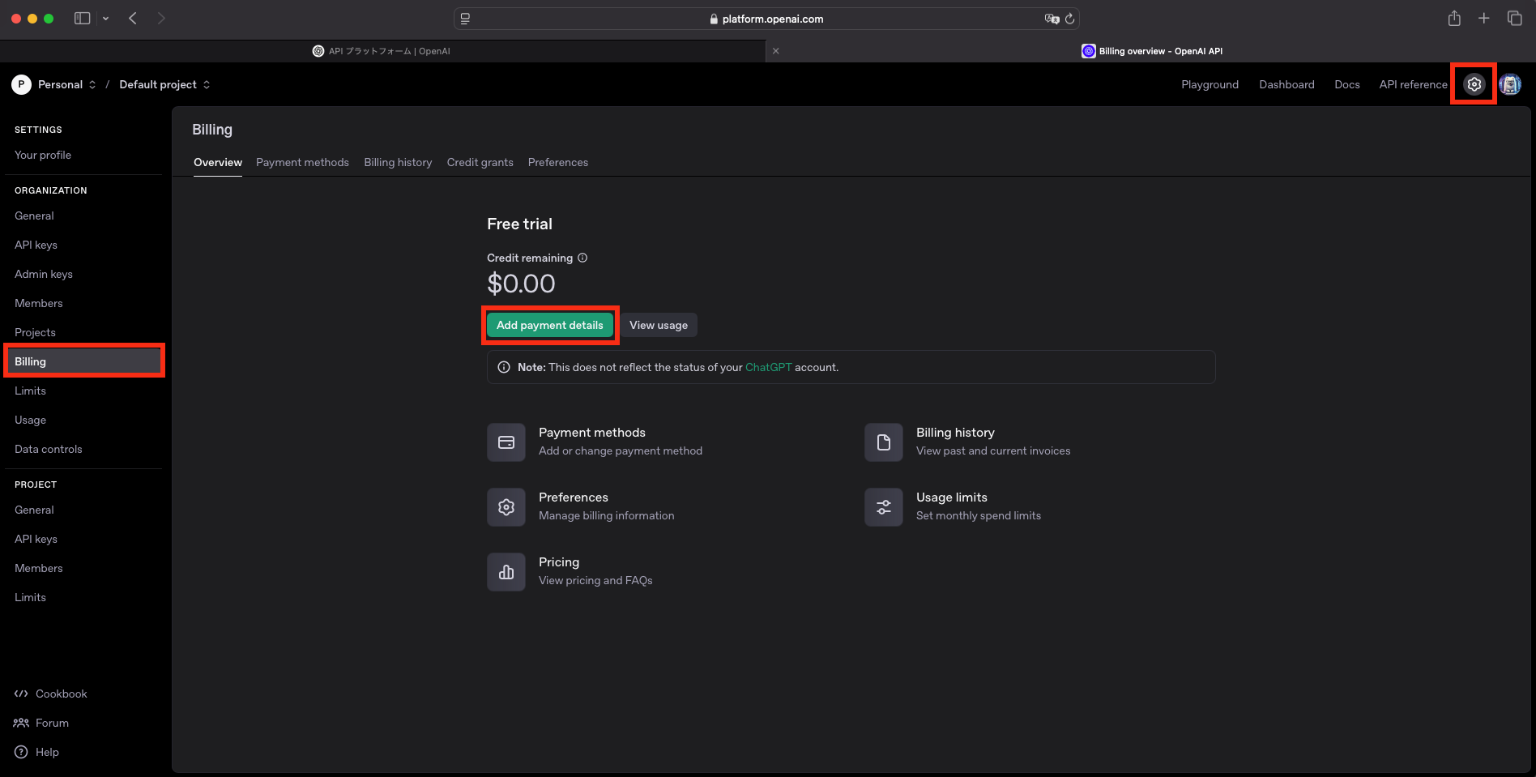Open Docs from the top navigation
This screenshot has height=777, width=1536.
tap(1347, 84)
